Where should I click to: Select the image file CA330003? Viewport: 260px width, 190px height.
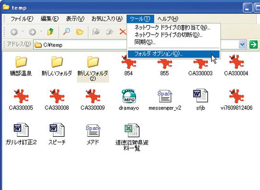pyautogui.click(x=200, y=67)
